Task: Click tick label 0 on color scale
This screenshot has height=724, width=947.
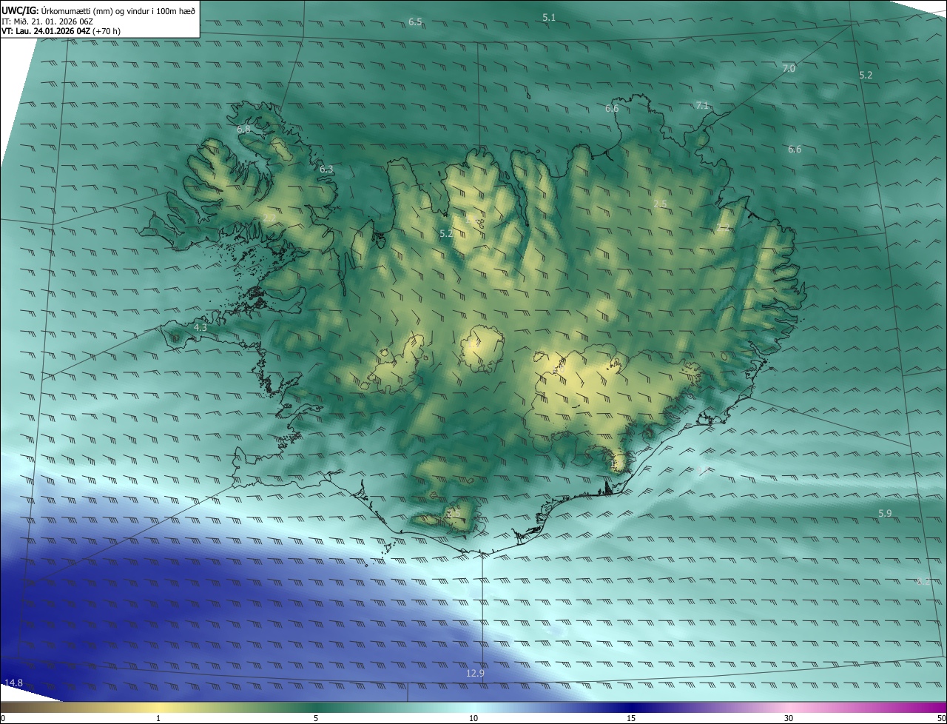Action: tap(3, 719)
